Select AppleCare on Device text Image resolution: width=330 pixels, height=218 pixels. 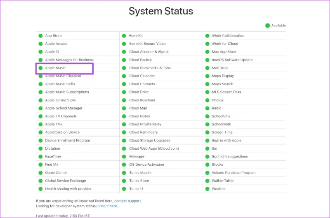coord(62,132)
